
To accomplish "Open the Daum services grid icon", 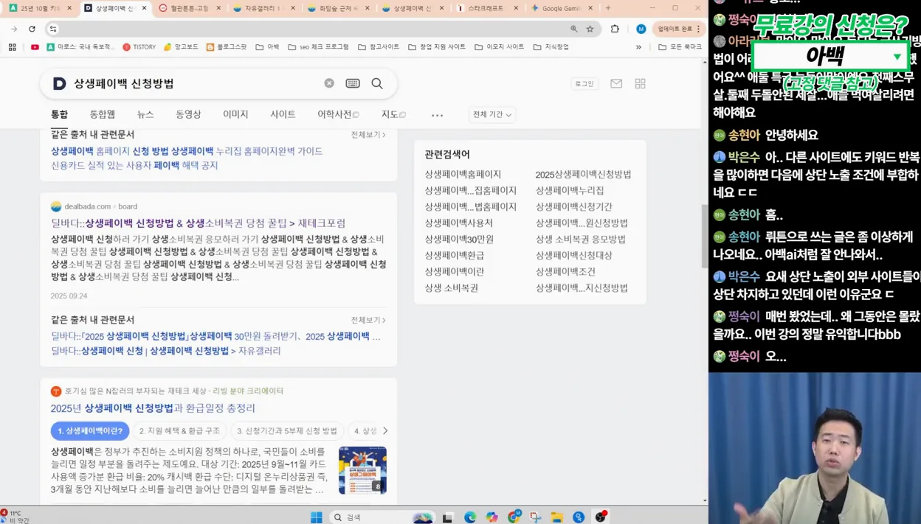I will [640, 83].
